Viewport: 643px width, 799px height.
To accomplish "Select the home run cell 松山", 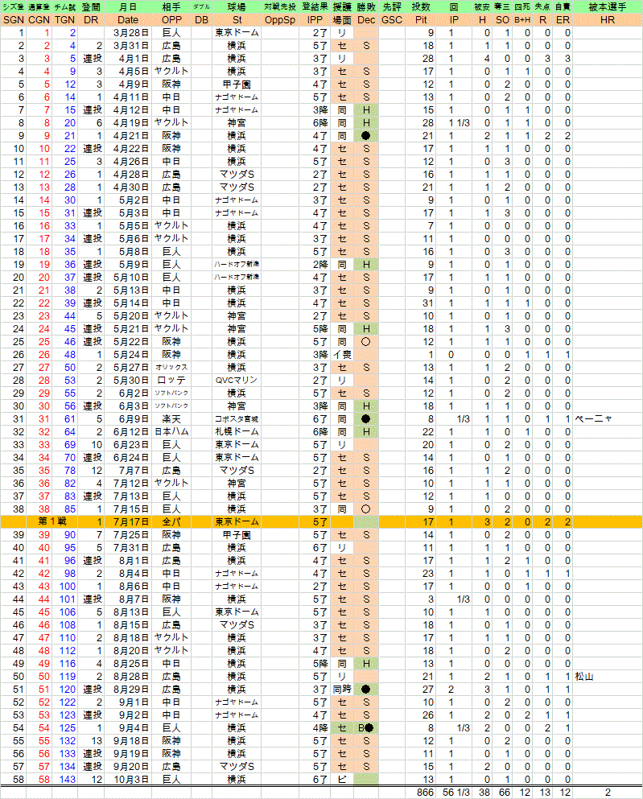I will click(584, 676).
